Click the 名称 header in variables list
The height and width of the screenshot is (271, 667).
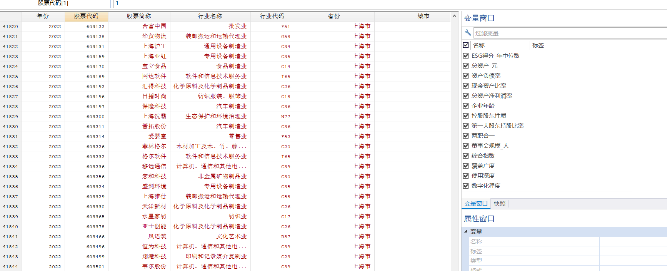coord(479,45)
